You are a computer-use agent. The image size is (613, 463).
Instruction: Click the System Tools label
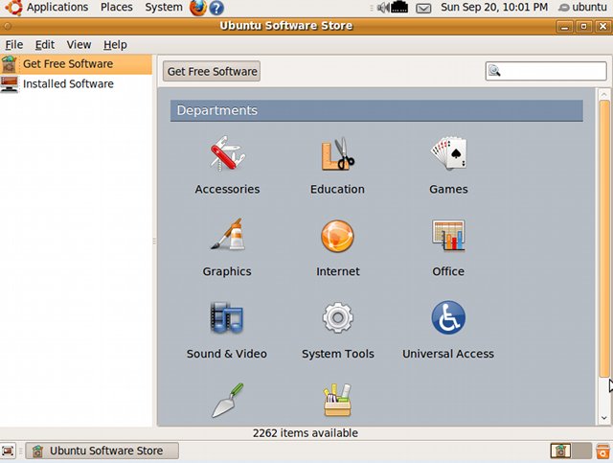[338, 354]
